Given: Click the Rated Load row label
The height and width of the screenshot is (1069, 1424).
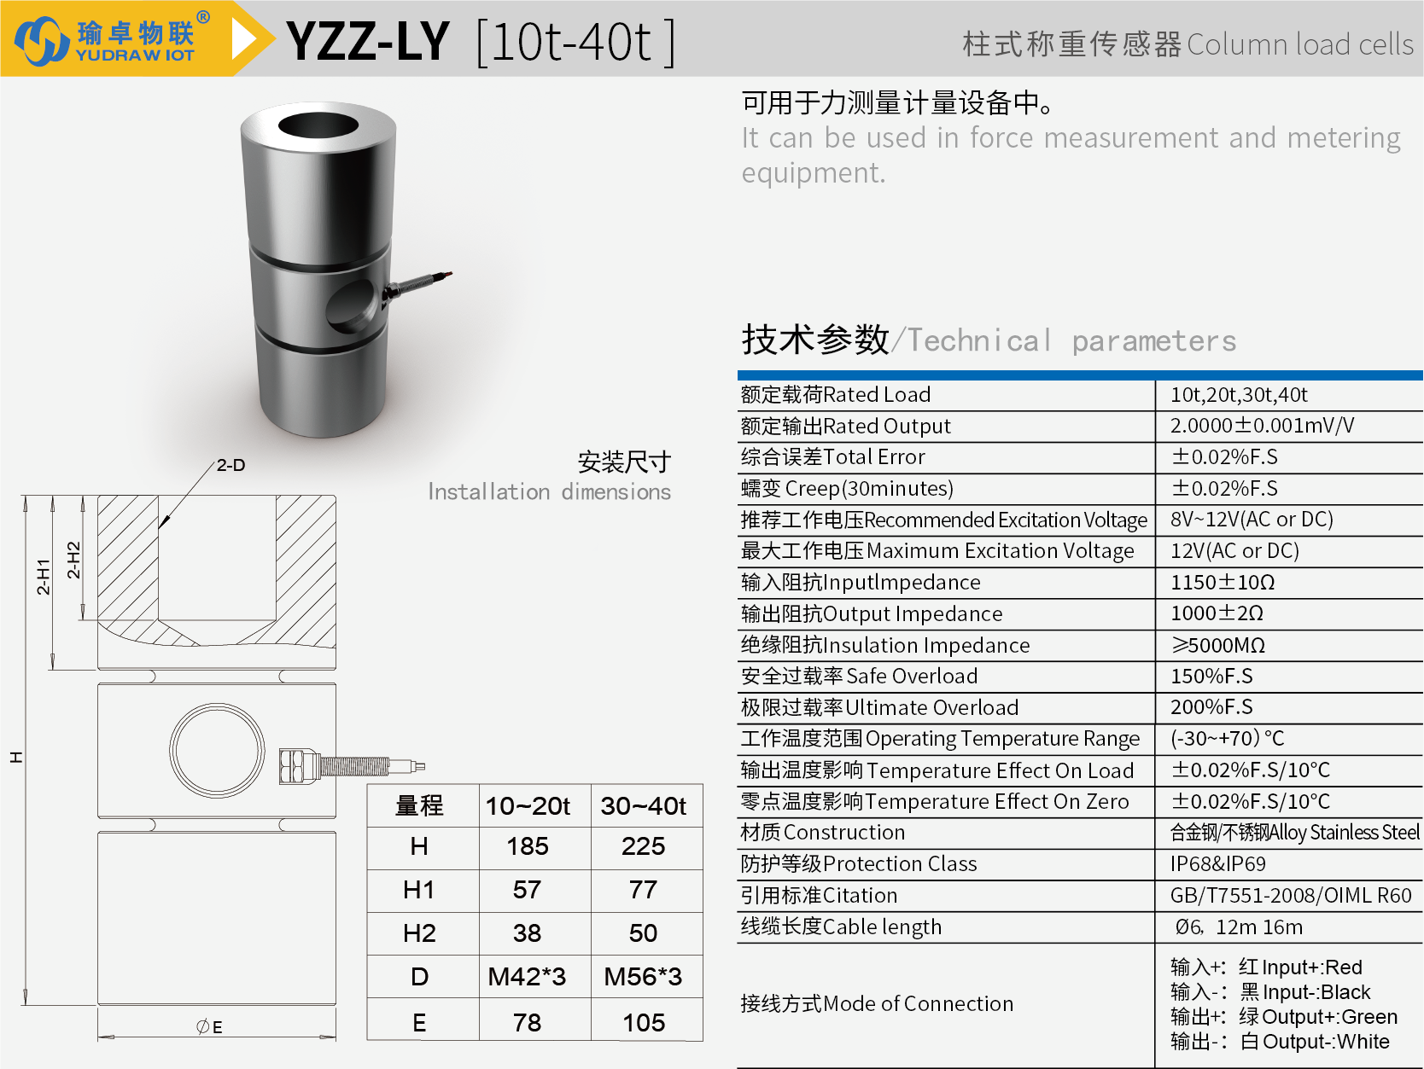Looking at the screenshot, I should click(836, 395).
